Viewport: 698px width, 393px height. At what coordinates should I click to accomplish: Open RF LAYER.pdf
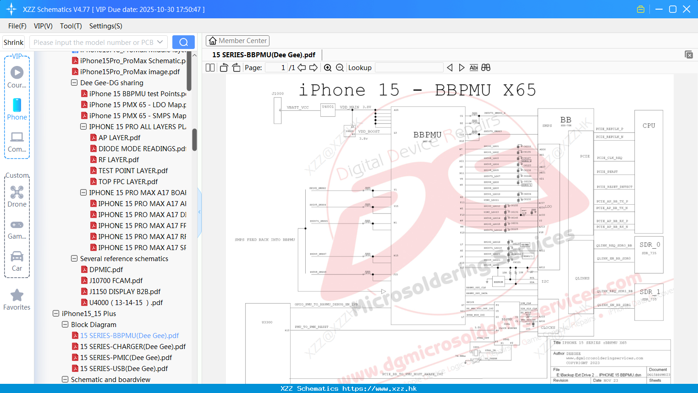115,160
